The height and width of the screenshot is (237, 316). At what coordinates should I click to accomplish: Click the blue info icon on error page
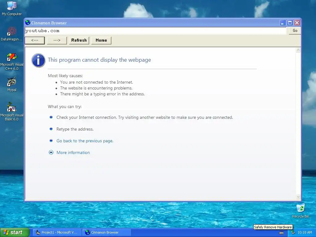click(x=38, y=60)
